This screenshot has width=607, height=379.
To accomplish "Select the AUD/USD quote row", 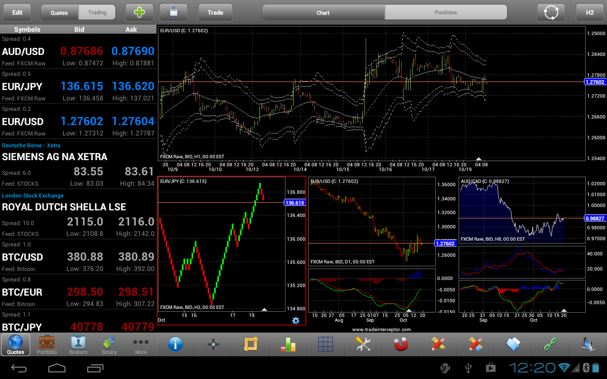I will tap(78, 51).
